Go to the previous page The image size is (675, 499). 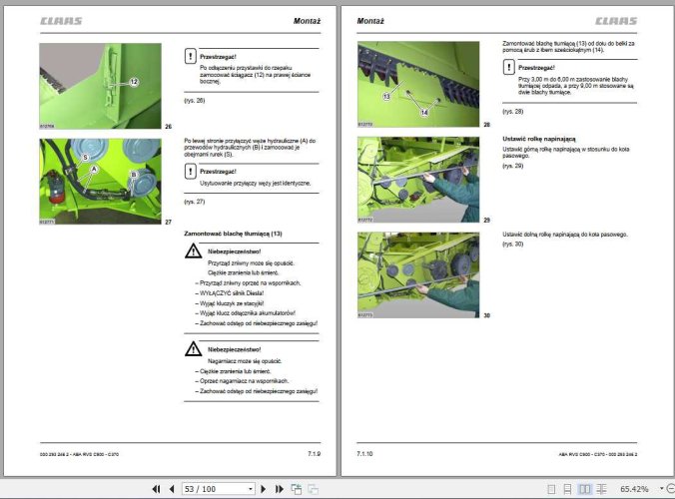pyautogui.click(x=172, y=489)
